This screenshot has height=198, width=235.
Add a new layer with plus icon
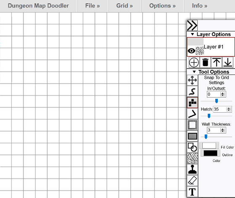click(x=194, y=62)
